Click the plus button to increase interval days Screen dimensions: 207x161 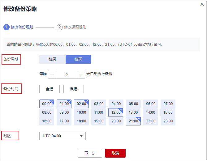point(81,74)
